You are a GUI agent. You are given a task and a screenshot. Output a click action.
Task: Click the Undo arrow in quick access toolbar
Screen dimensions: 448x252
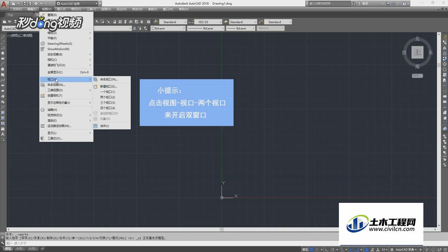pos(42,4)
